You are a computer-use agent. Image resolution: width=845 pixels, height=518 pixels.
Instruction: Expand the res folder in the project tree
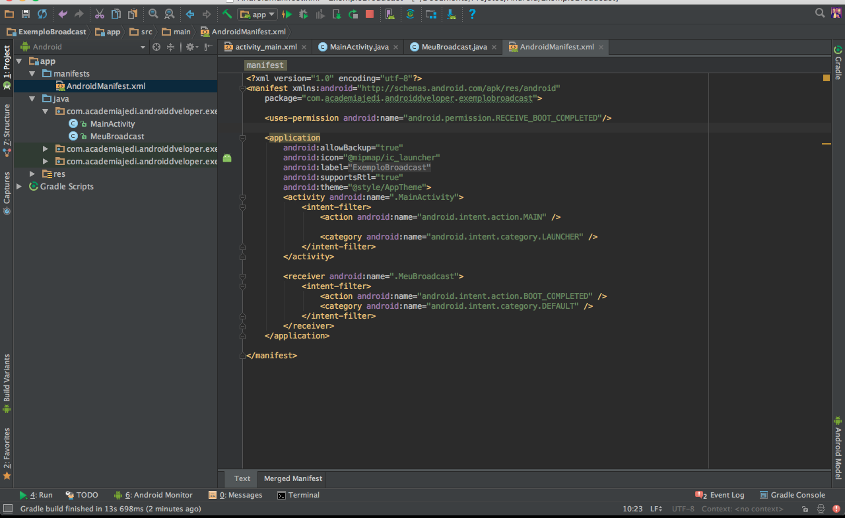coord(32,174)
